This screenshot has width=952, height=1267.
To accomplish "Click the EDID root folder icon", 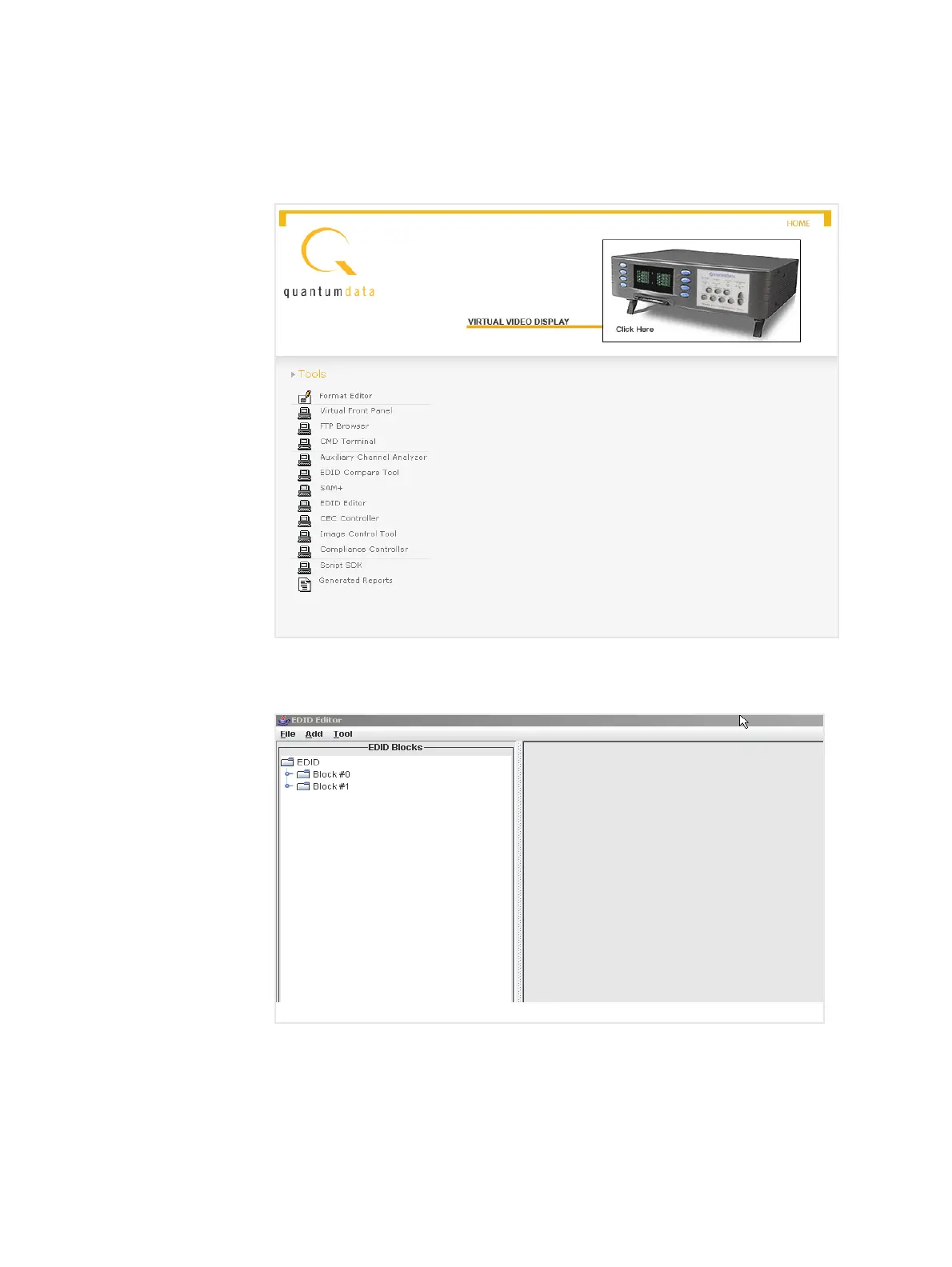I will coord(287,762).
